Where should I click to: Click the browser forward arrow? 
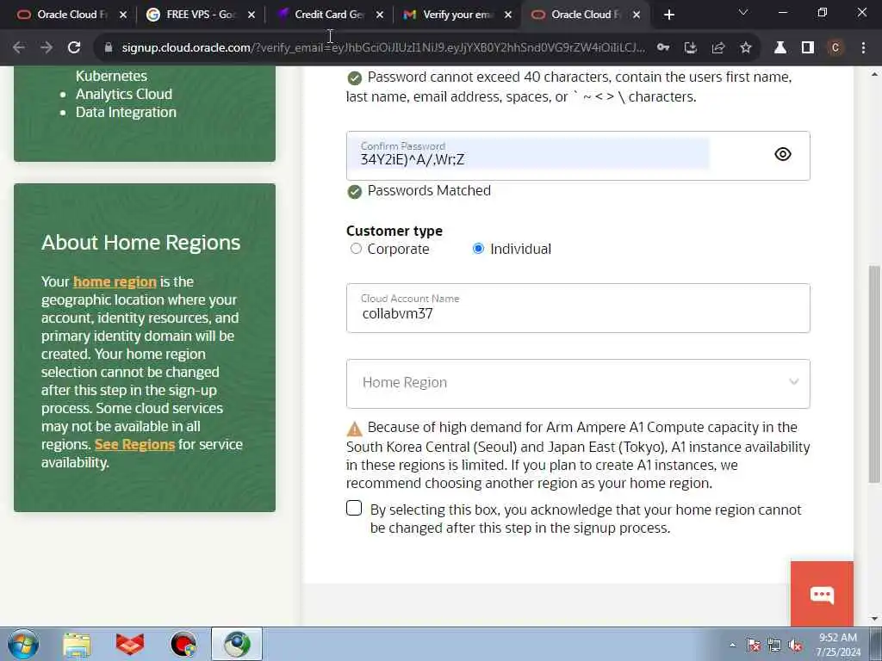pos(47,48)
